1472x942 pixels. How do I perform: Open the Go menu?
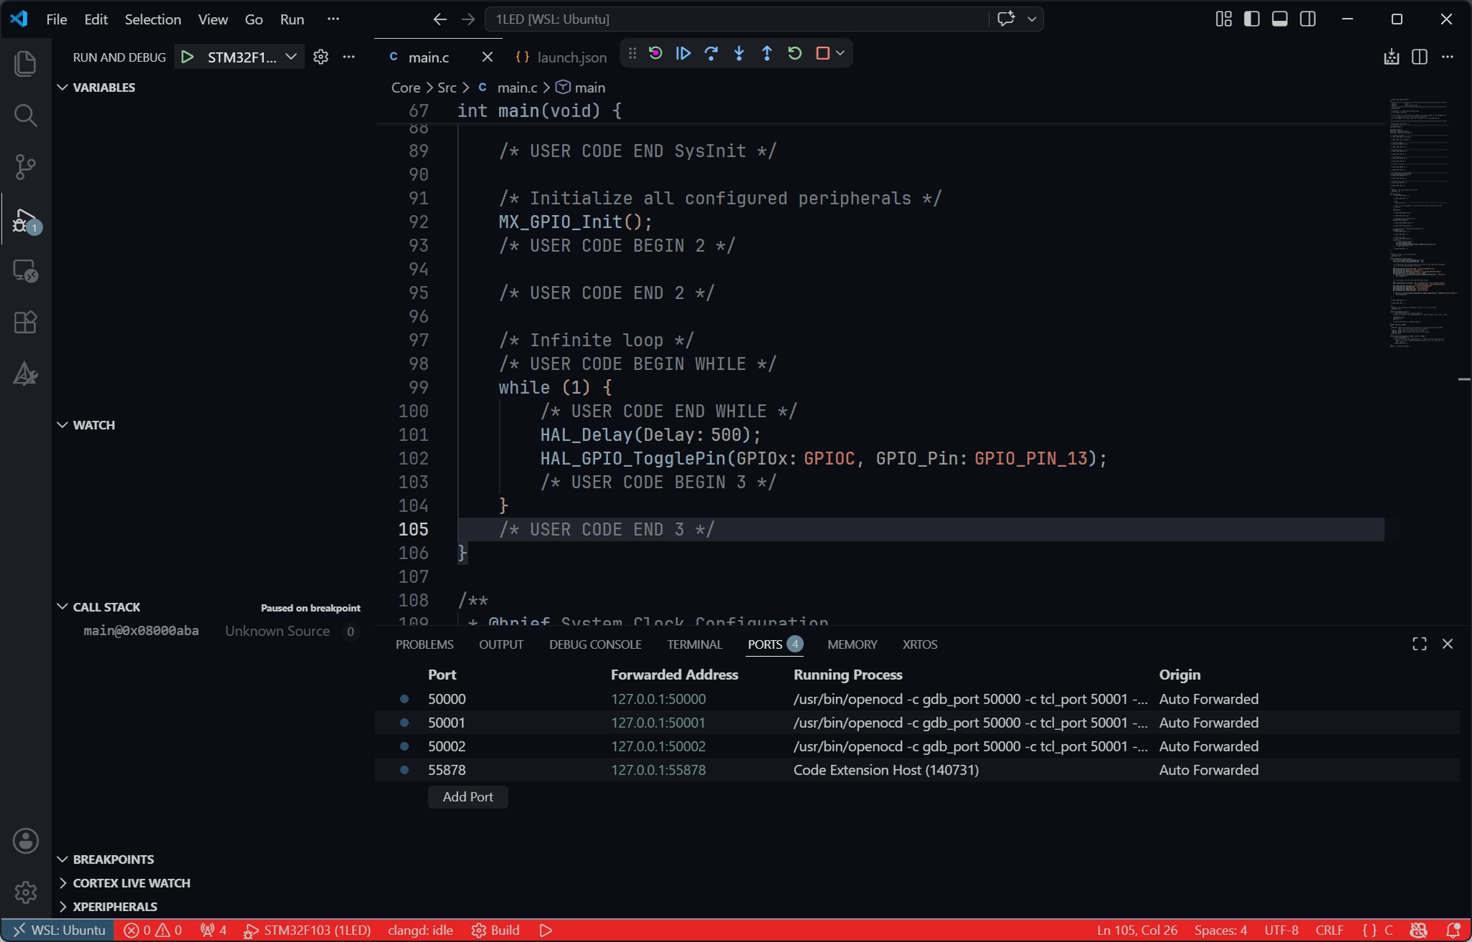[x=254, y=19]
